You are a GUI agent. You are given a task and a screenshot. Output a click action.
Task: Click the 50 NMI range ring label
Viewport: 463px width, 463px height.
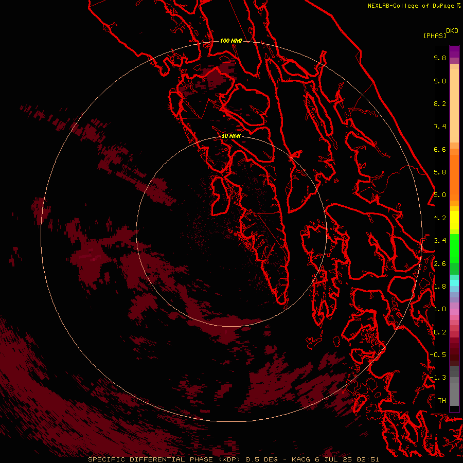[x=231, y=136]
